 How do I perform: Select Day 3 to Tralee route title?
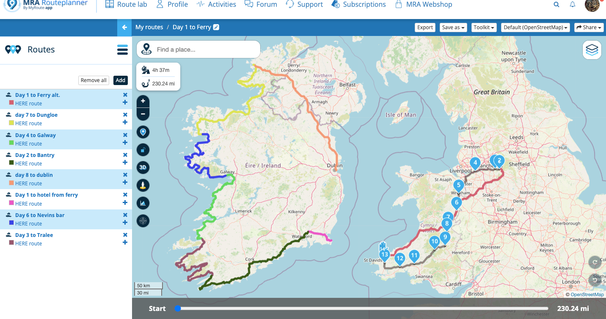(x=34, y=235)
